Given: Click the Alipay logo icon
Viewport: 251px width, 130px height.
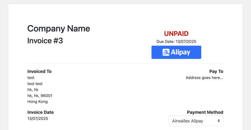Looking at the screenshot, I should click(166, 52).
